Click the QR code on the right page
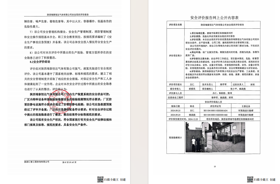280x184 pixels. 250,179
